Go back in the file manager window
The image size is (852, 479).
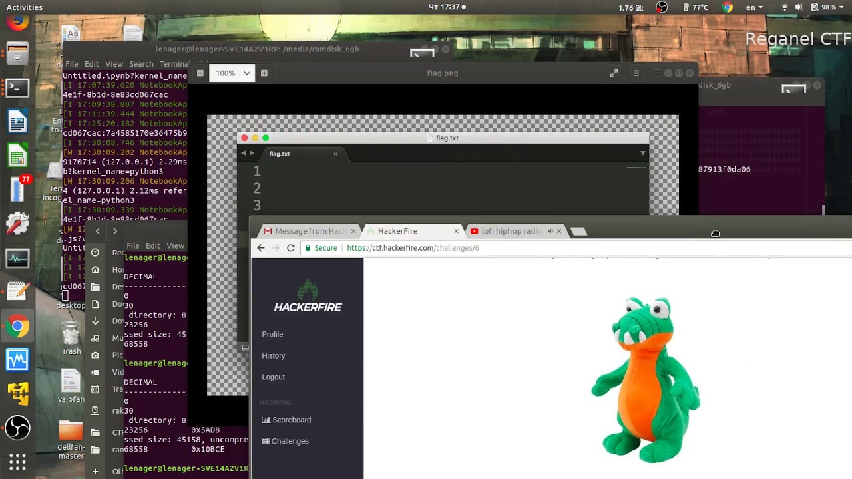98,231
